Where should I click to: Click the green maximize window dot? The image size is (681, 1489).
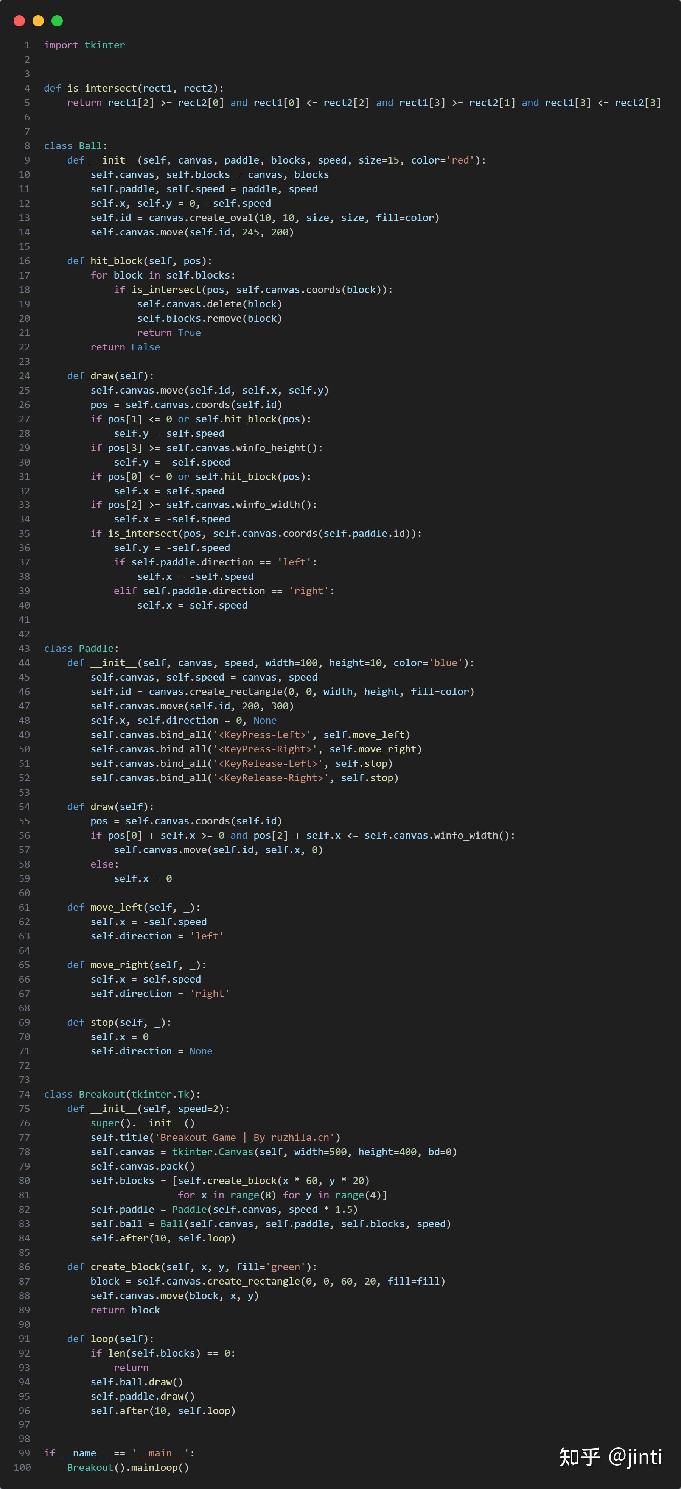(x=57, y=21)
